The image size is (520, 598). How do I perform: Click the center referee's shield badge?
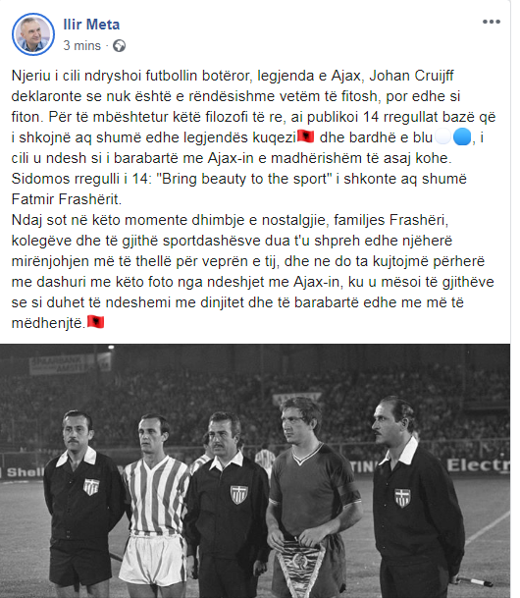[x=238, y=495]
